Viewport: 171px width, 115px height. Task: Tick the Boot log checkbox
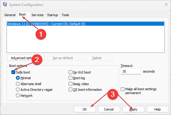click(x=70, y=78)
